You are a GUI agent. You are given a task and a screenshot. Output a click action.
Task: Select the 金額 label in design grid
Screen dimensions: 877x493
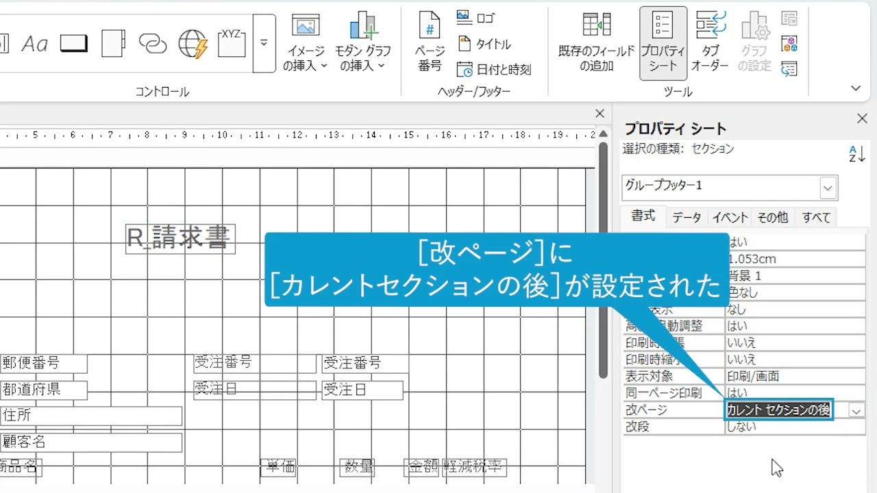[422, 468]
